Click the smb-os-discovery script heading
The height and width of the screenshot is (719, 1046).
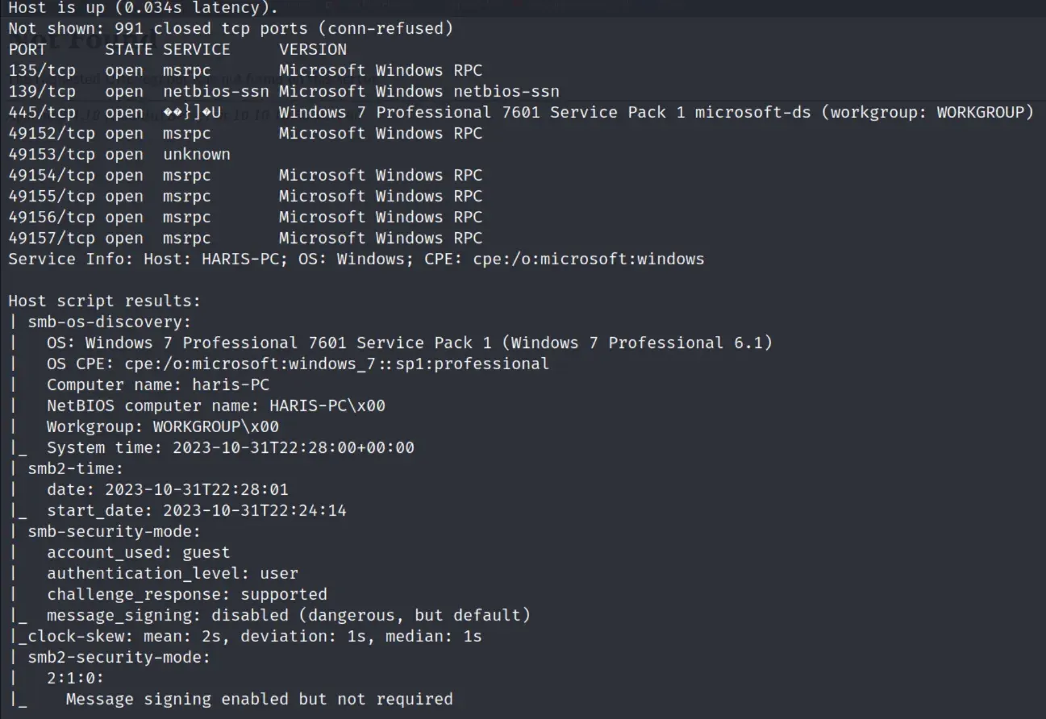pyautogui.click(x=110, y=322)
